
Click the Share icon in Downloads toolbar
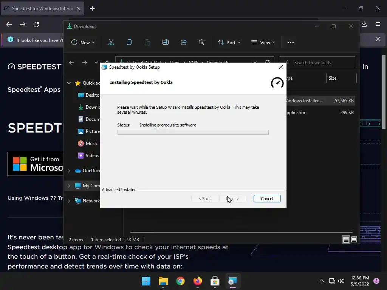point(184,42)
